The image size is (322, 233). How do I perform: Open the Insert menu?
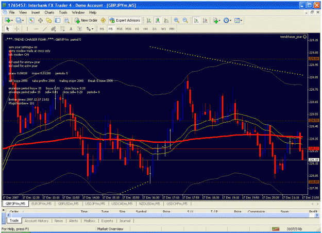click(36, 12)
